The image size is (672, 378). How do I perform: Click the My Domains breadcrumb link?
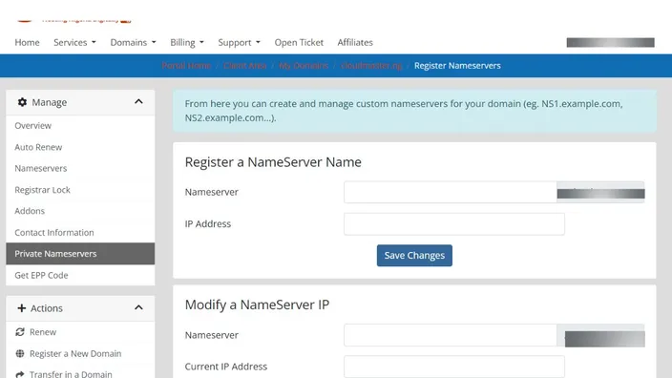[x=304, y=66]
